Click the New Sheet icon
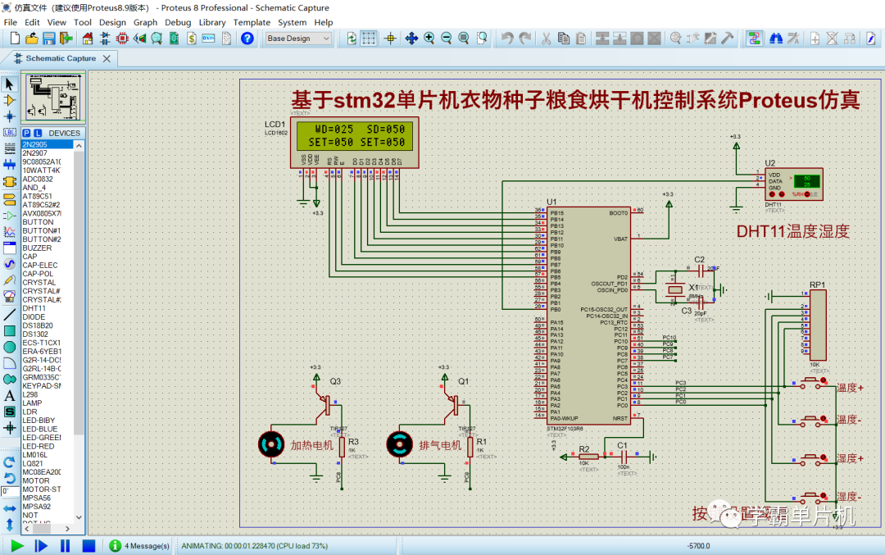This screenshot has width=885, height=555. click(815, 39)
